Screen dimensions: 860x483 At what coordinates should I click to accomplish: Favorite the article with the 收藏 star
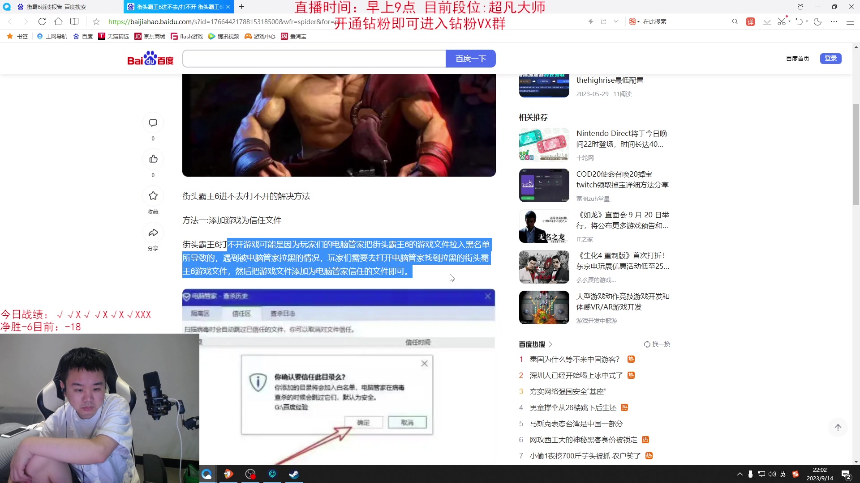pos(153,195)
